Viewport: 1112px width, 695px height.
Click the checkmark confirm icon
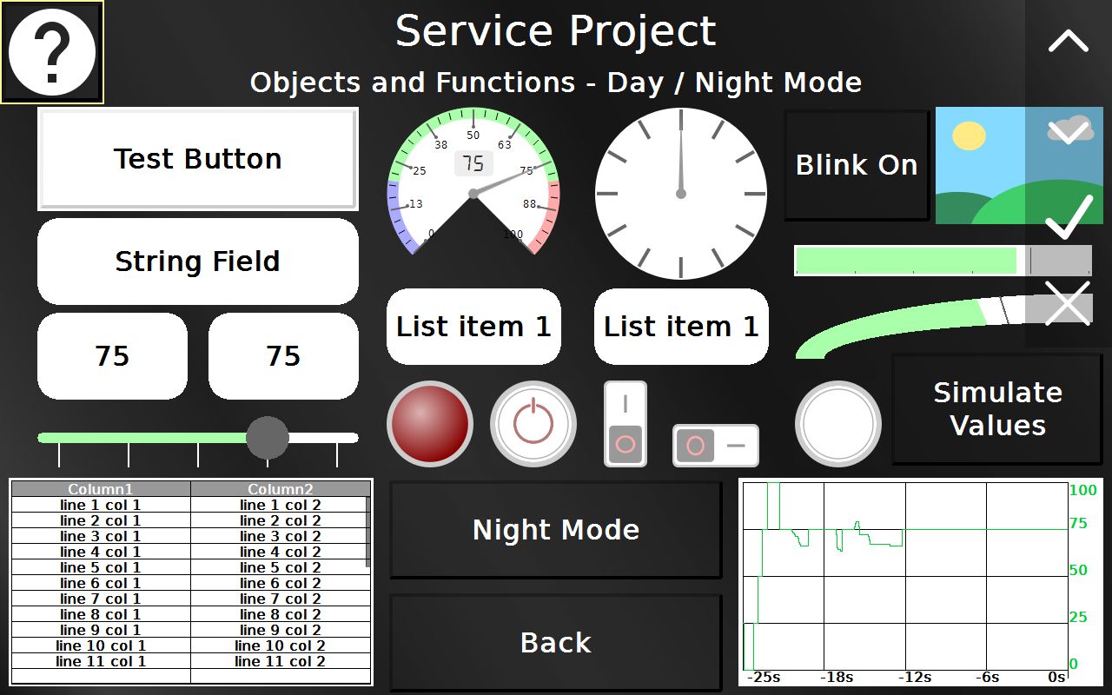point(1068,217)
